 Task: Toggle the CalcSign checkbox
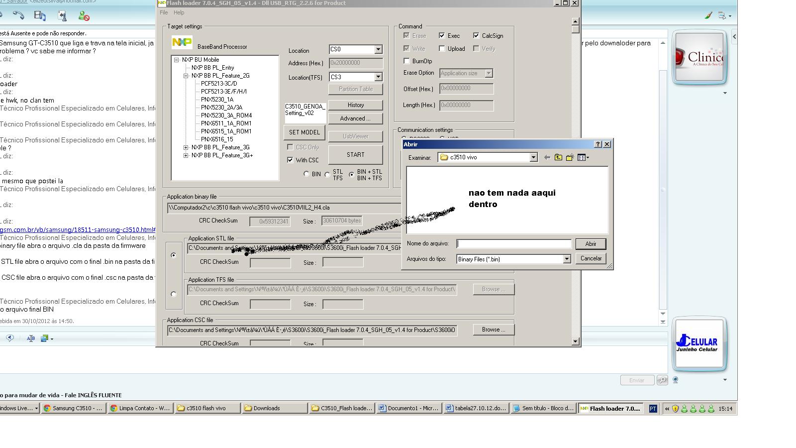click(476, 35)
